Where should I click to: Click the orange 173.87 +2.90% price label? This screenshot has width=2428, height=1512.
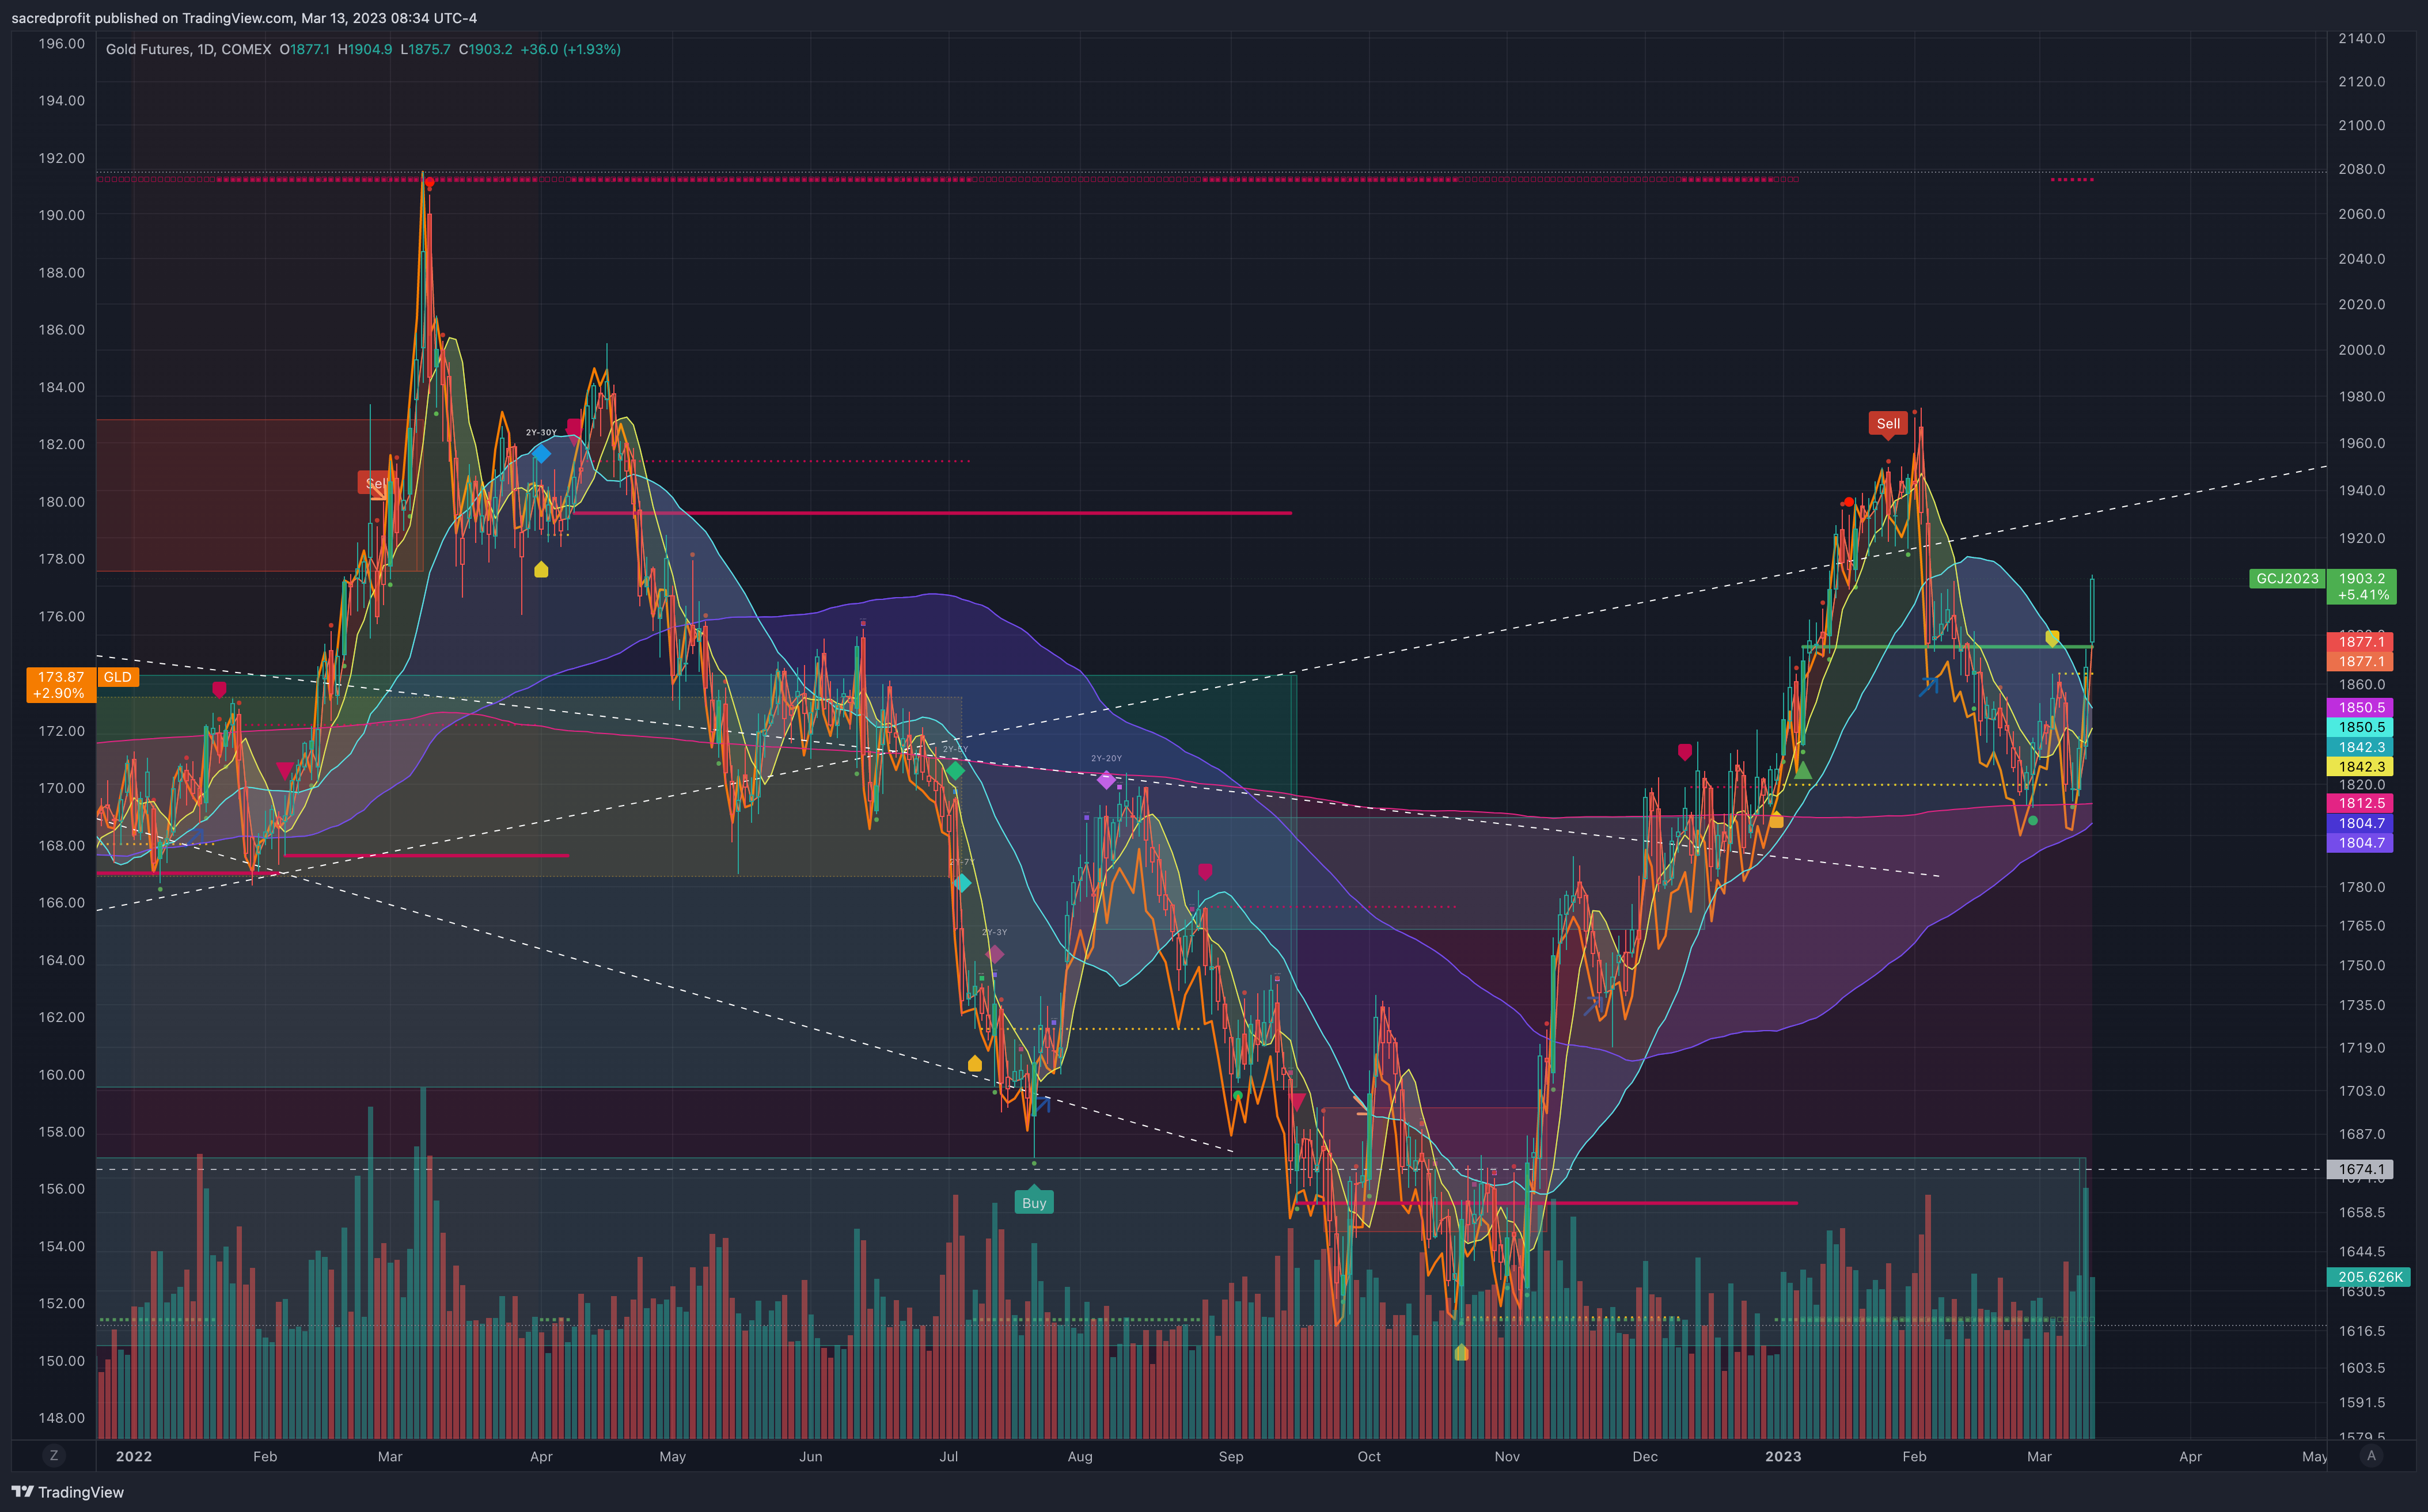60,685
